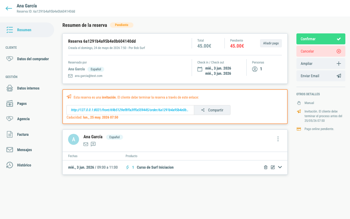Screen dimensions: 350x219
Task: Open the three-dot menu for Ana García
Action: click(278, 139)
